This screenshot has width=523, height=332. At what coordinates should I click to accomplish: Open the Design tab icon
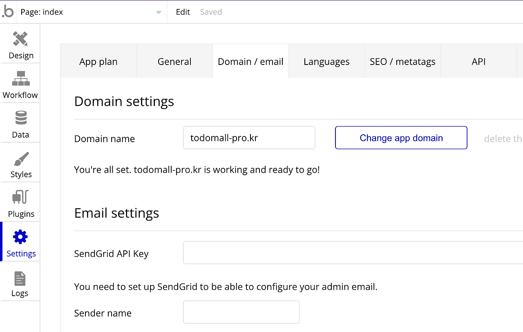[20, 39]
